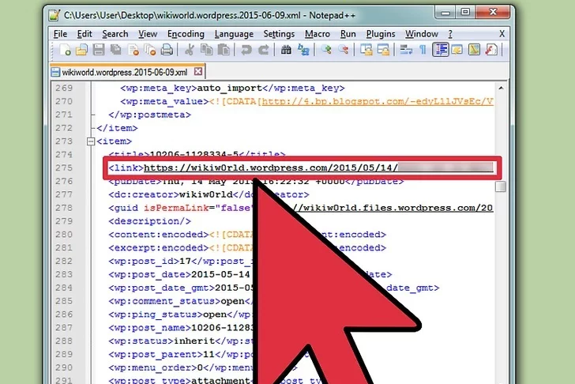The image size is (575, 384).
Task: Click the vertical scrollbar up arrow
Action: pos(501,88)
